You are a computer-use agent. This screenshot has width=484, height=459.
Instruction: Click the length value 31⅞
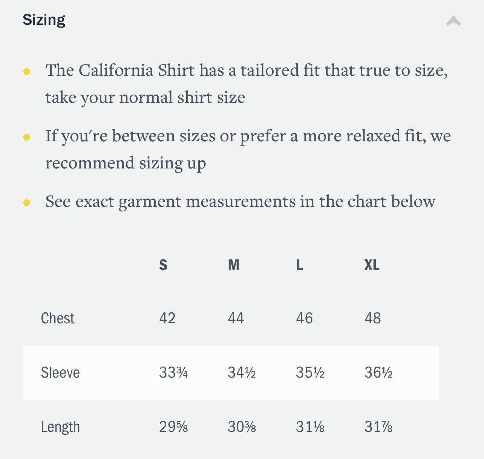coord(378,427)
